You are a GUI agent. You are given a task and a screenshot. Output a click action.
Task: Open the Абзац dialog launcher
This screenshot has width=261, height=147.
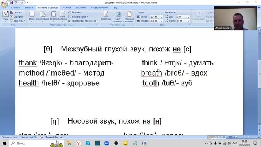pos(189,24)
